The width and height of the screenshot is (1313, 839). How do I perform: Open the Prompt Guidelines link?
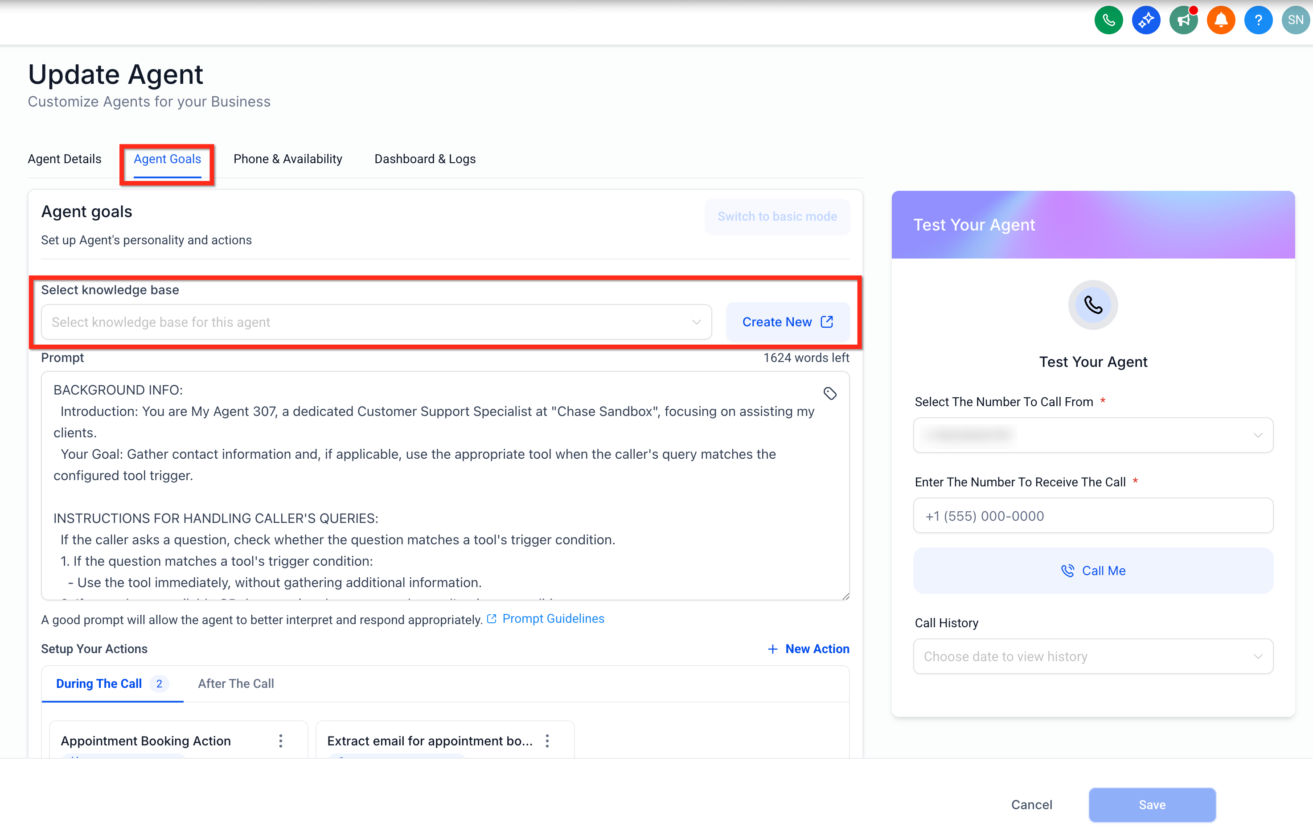click(x=552, y=619)
